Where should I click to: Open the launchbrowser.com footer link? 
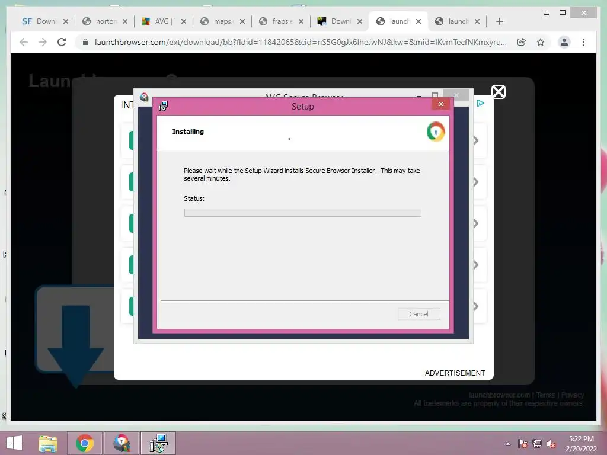click(x=499, y=395)
